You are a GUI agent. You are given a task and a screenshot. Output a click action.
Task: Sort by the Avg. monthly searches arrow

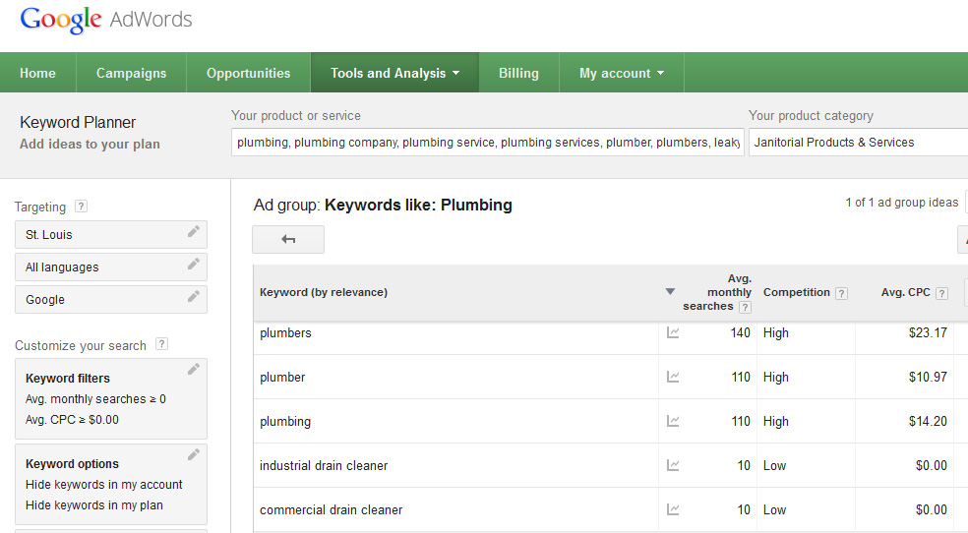(670, 292)
